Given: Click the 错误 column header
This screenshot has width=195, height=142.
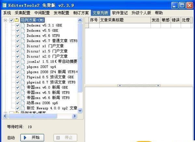Looking at the screenshot, I should [x=176, y=20].
